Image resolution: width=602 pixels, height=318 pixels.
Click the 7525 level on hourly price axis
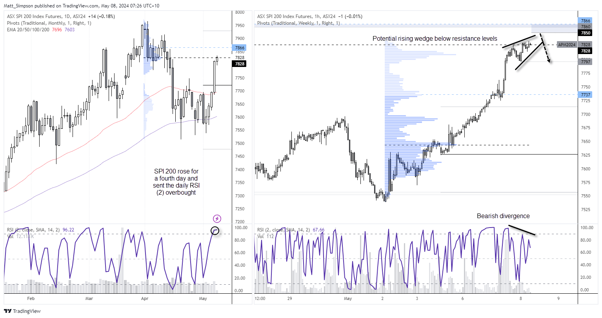[x=586, y=210]
